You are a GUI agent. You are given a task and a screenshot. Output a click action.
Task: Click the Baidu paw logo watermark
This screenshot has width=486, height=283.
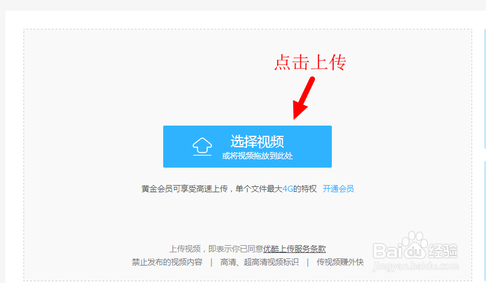(x=415, y=245)
